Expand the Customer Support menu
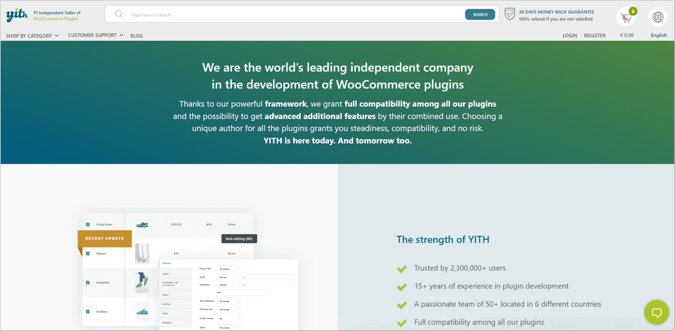Image resolution: width=675 pixels, height=331 pixels. (96, 35)
